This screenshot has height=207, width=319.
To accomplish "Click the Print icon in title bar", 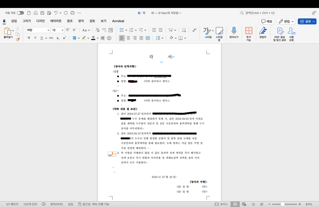I will point(72,13).
